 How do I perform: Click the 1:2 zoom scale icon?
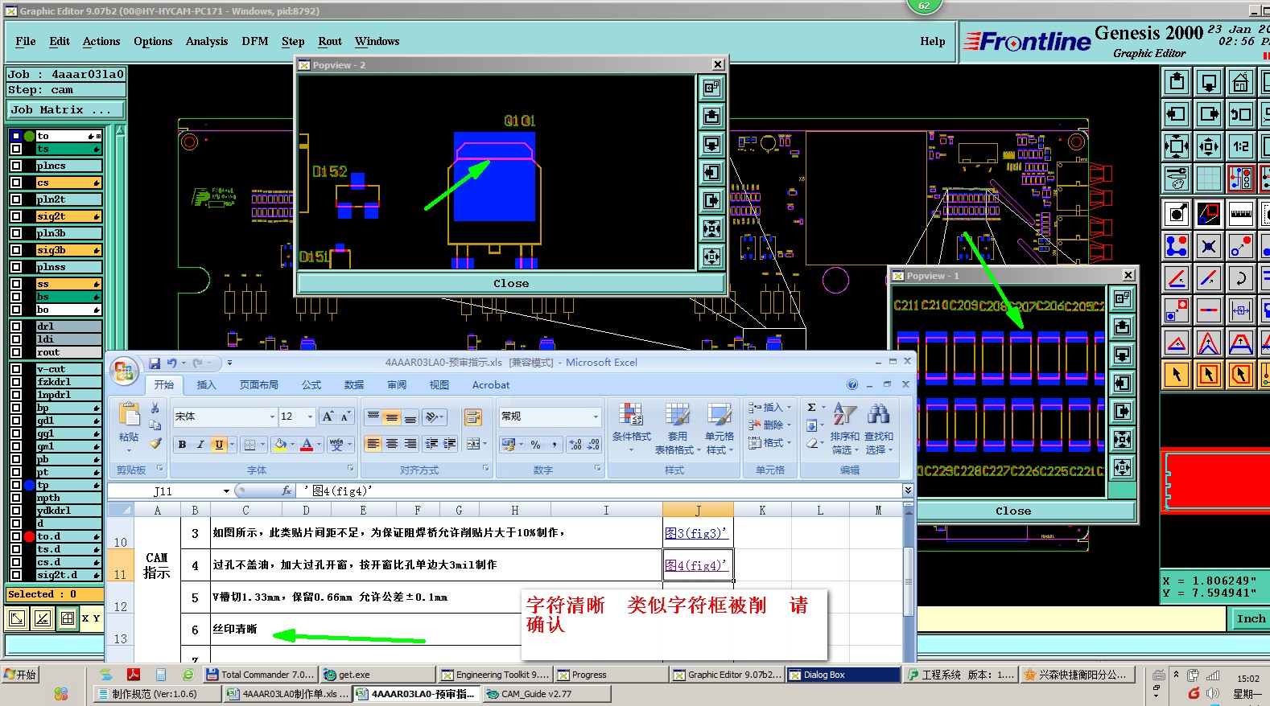tap(1240, 146)
